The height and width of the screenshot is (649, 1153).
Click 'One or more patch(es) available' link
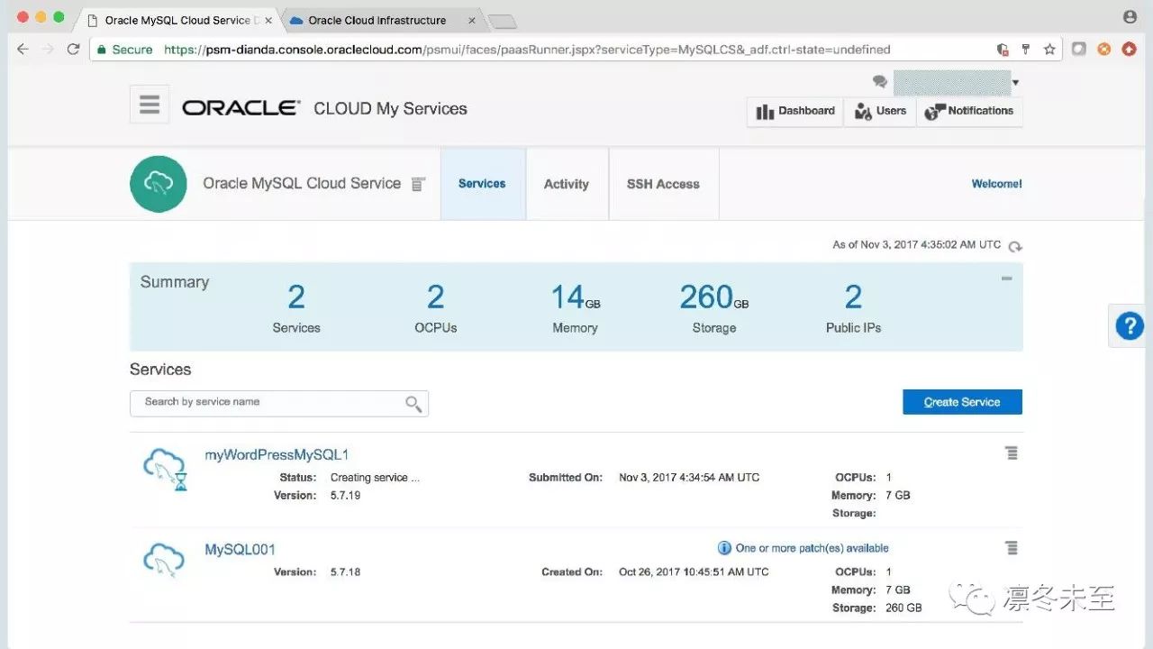point(812,548)
